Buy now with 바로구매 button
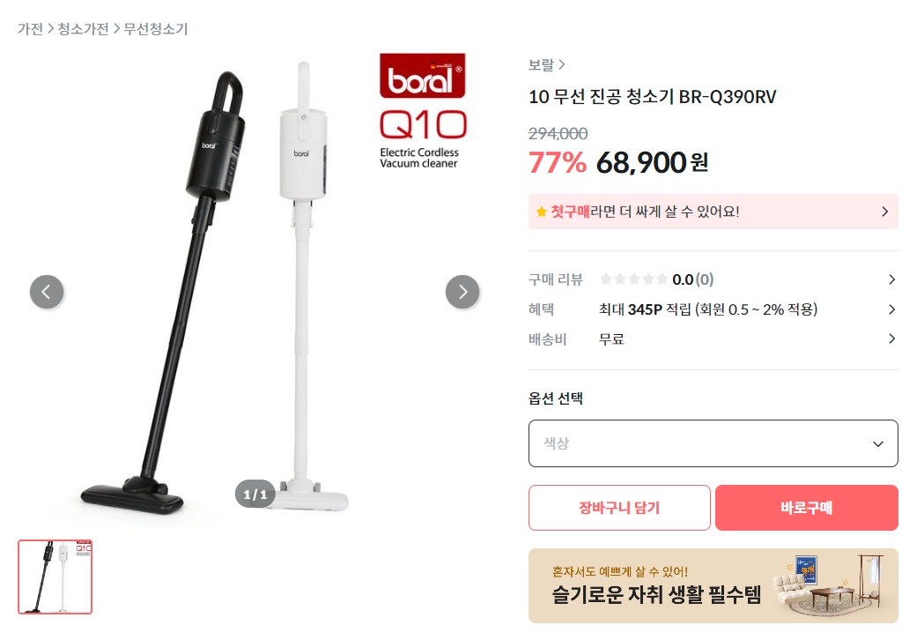Viewport: 924px width, 640px height. click(807, 508)
